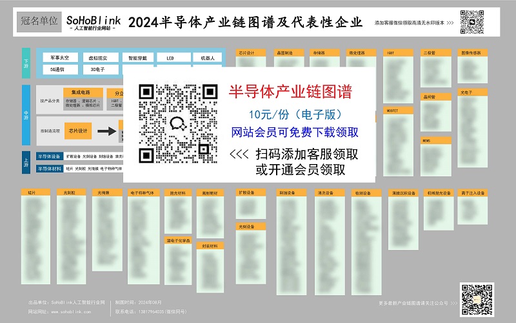Click the SoHoBlink logo

click(x=94, y=23)
